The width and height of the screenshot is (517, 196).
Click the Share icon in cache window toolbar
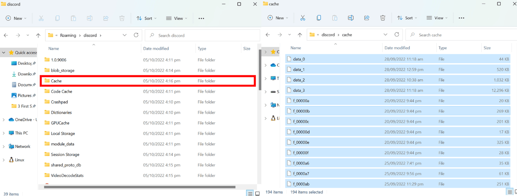[x=367, y=18]
